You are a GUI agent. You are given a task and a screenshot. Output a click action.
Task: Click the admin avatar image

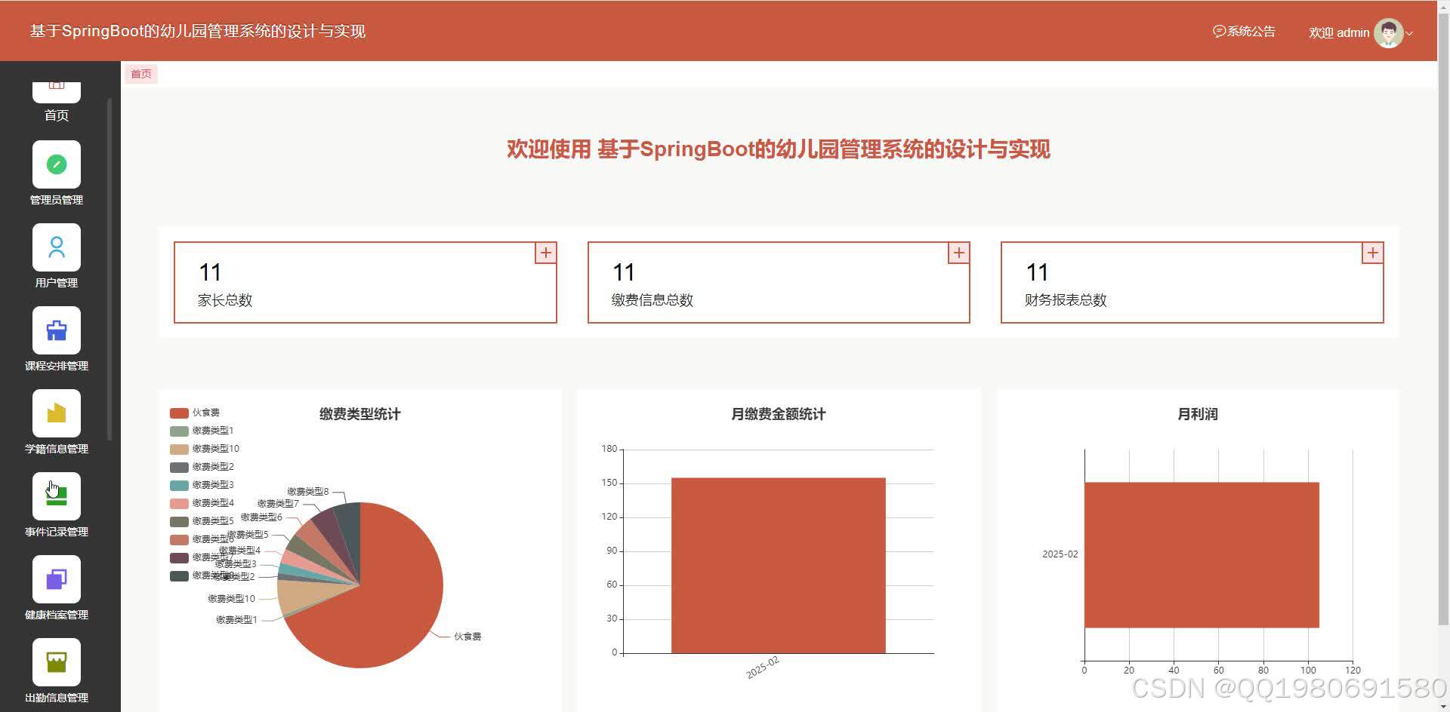pos(1390,32)
